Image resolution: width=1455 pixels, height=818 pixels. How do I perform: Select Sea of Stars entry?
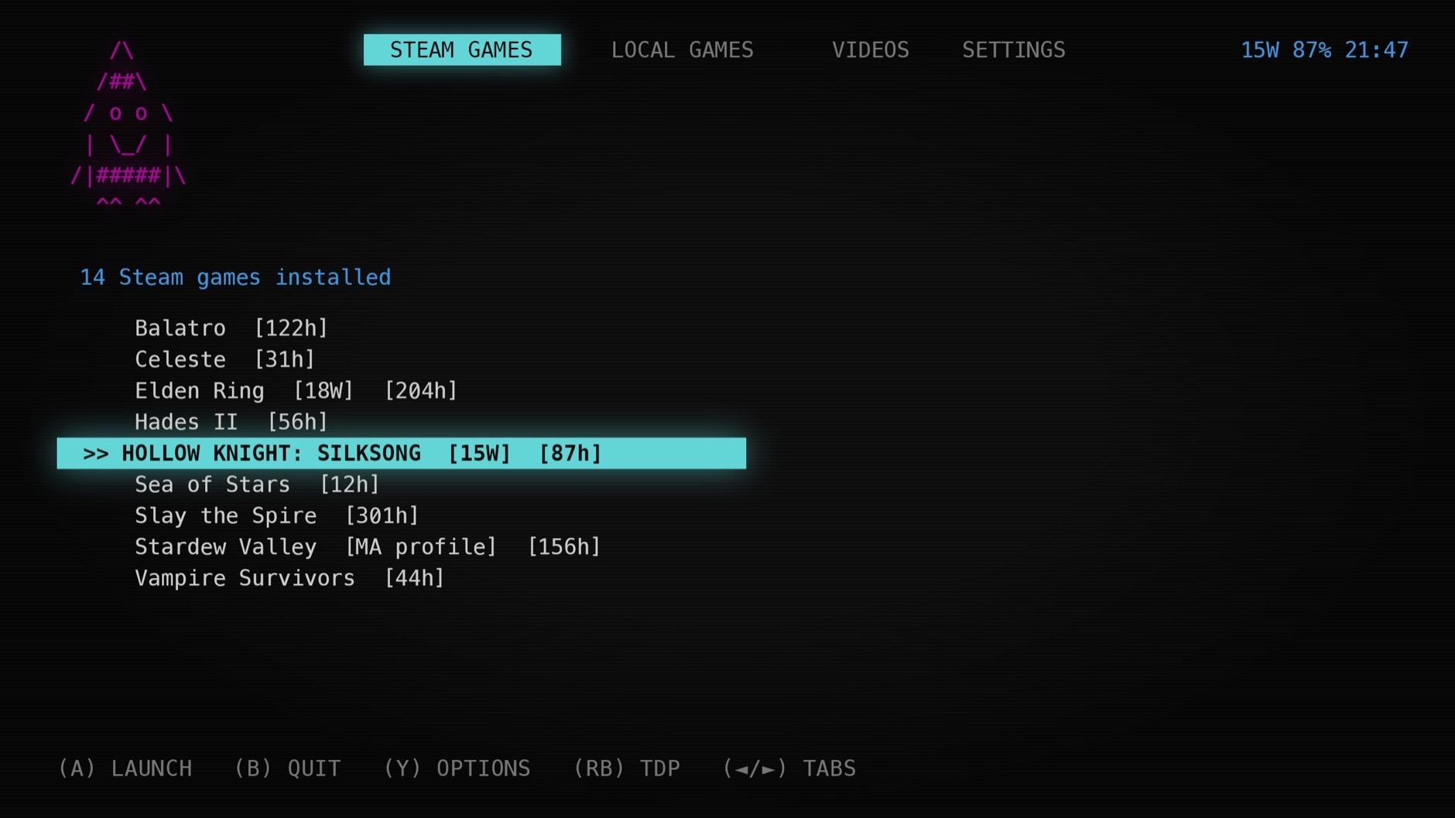pos(257,484)
